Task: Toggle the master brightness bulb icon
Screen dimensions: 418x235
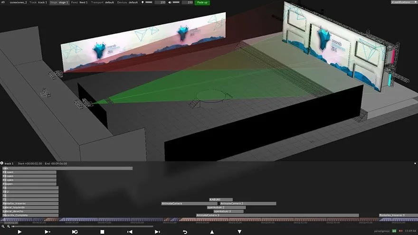Action: 142,2
